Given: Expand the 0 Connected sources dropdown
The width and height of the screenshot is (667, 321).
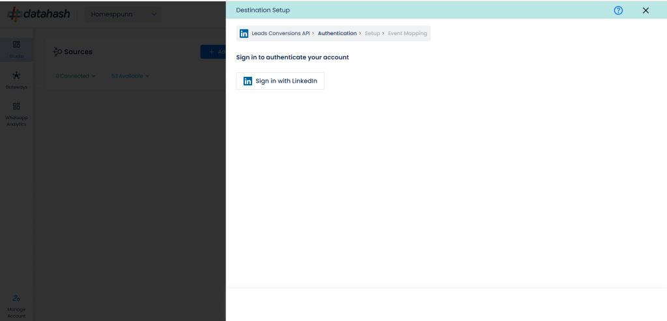Looking at the screenshot, I should point(76,76).
